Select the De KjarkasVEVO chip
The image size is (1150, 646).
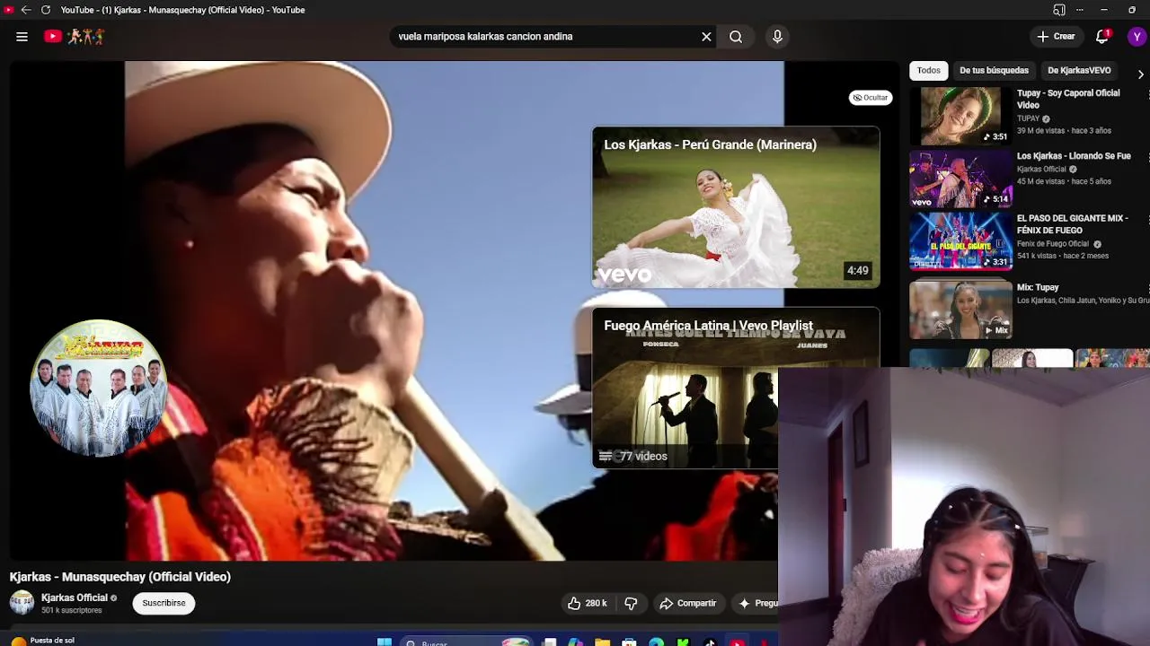click(x=1079, y=70)
